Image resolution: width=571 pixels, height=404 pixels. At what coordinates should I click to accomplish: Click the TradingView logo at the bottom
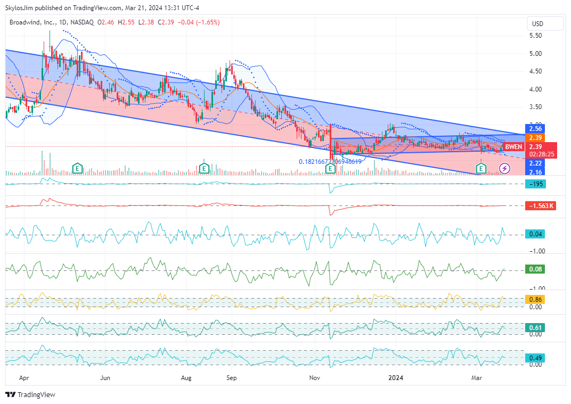30,394
